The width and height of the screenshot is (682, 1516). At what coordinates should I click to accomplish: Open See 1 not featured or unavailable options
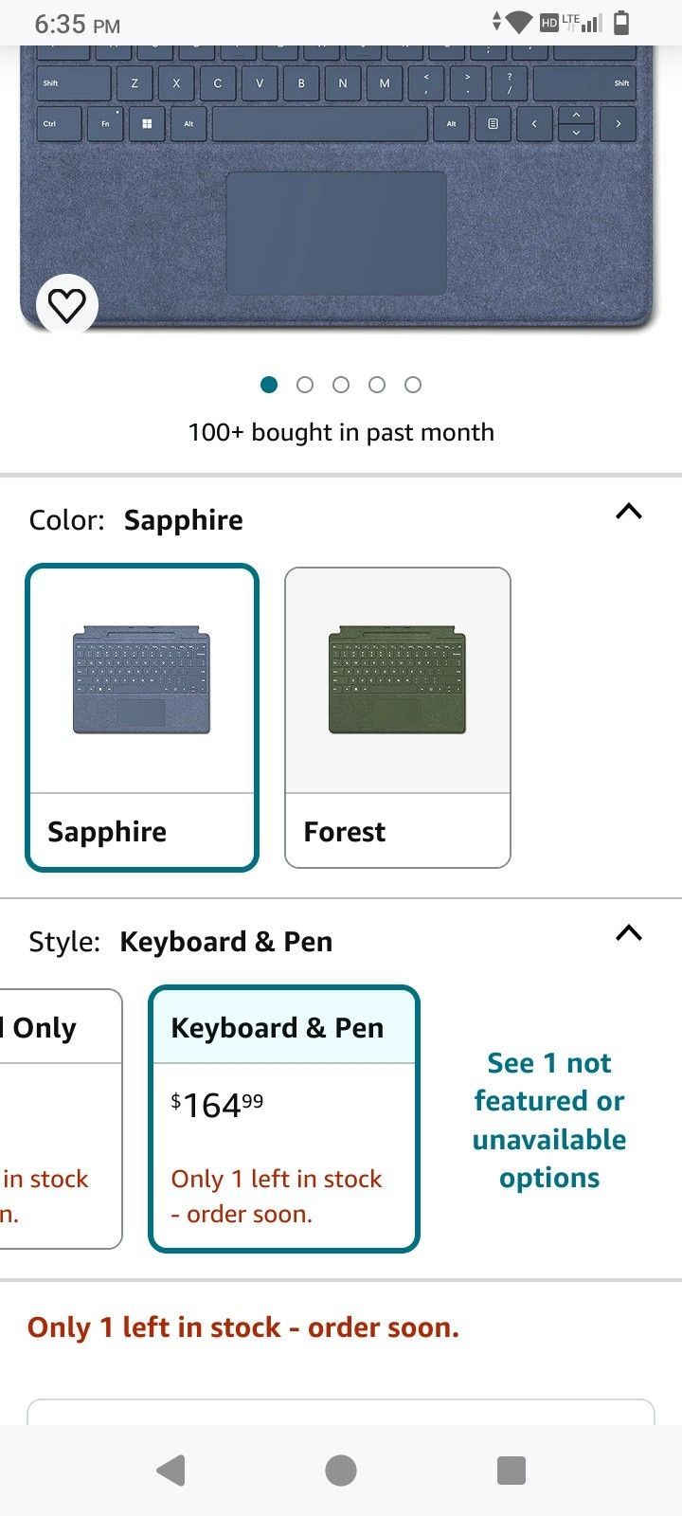(548, 1120)
